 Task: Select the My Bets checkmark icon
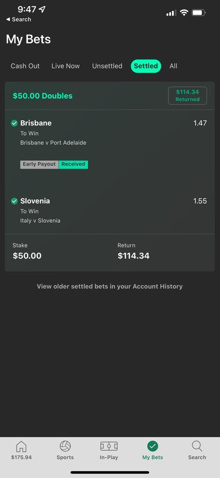pyautogui.click(x=153, y=447)
